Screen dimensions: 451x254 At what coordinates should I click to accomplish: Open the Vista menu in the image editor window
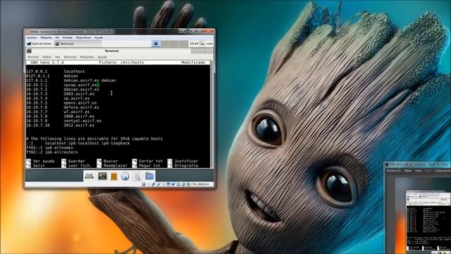click(x=418, y=171)
